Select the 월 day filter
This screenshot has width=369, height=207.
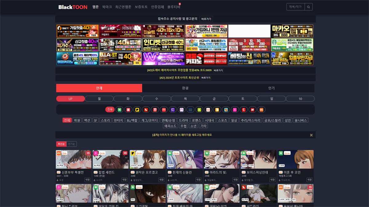(99, 99)
